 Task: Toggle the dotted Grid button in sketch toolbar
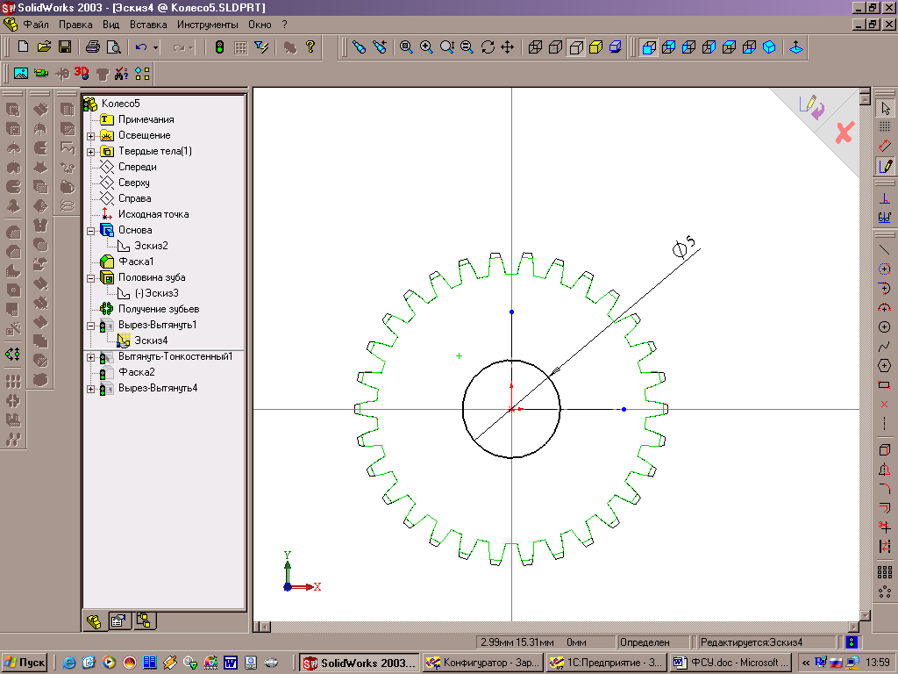(884, 126)
